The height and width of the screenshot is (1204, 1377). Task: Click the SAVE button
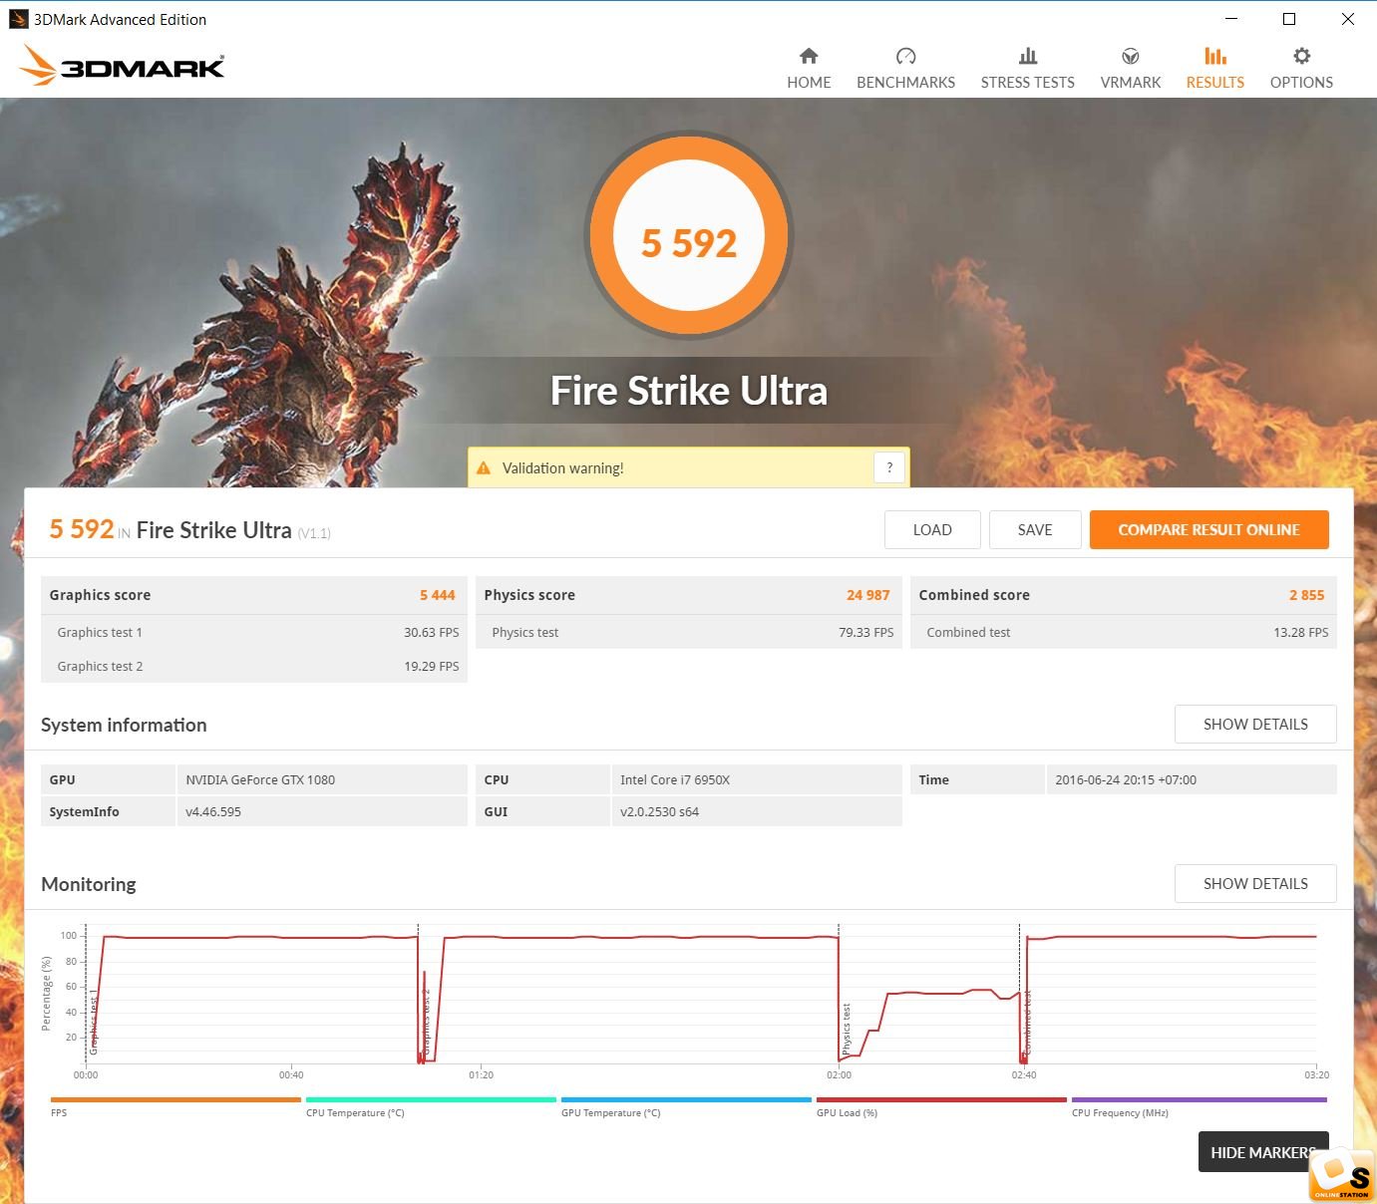[x=1035, y=530]
